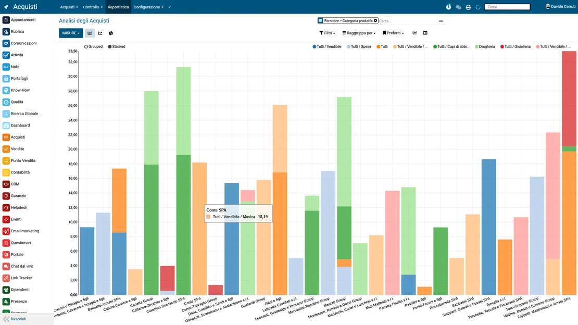The height and width of the screenshot is (325, 578).
Task: Open pivot table view icon
Action: (425, 33)
